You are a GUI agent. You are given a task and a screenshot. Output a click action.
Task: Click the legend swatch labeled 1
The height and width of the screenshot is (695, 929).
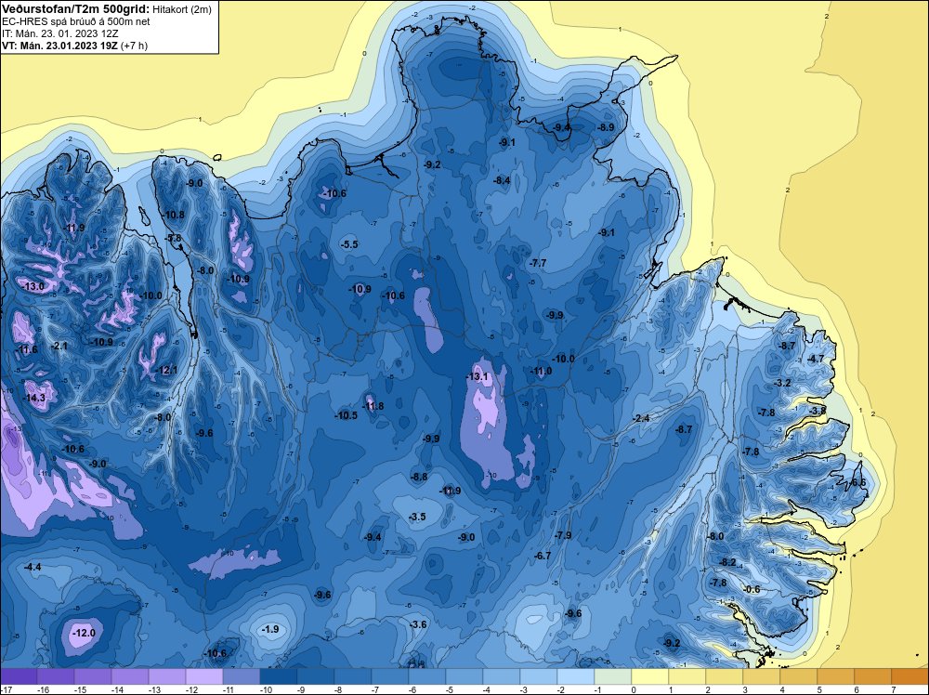pos(687,676)
